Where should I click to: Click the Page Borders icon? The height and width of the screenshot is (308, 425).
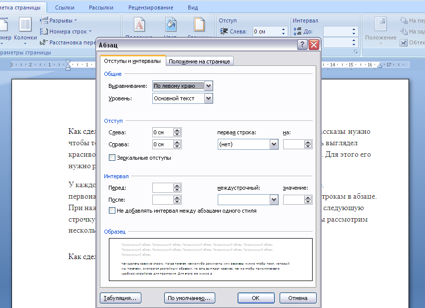(x=199, y=25)
